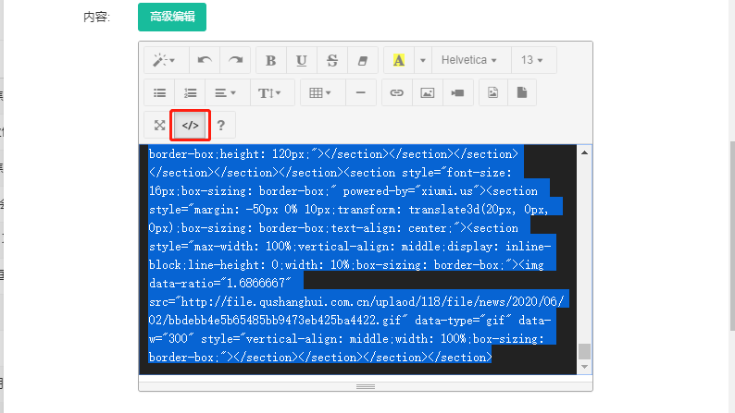Undo the last edit
735x413 pixels.
coord(205,60)
